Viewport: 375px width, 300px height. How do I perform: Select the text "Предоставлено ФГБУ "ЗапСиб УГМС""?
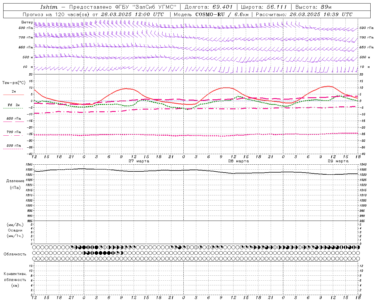click(x=123, y=7)
